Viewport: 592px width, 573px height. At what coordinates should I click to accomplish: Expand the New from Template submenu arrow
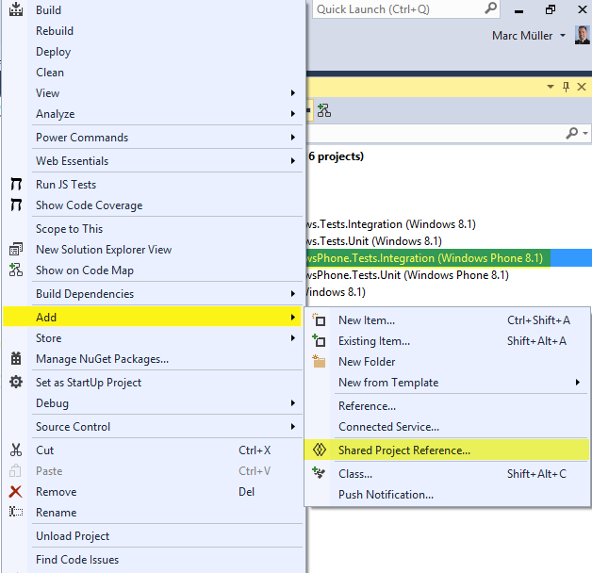(577, 382)
